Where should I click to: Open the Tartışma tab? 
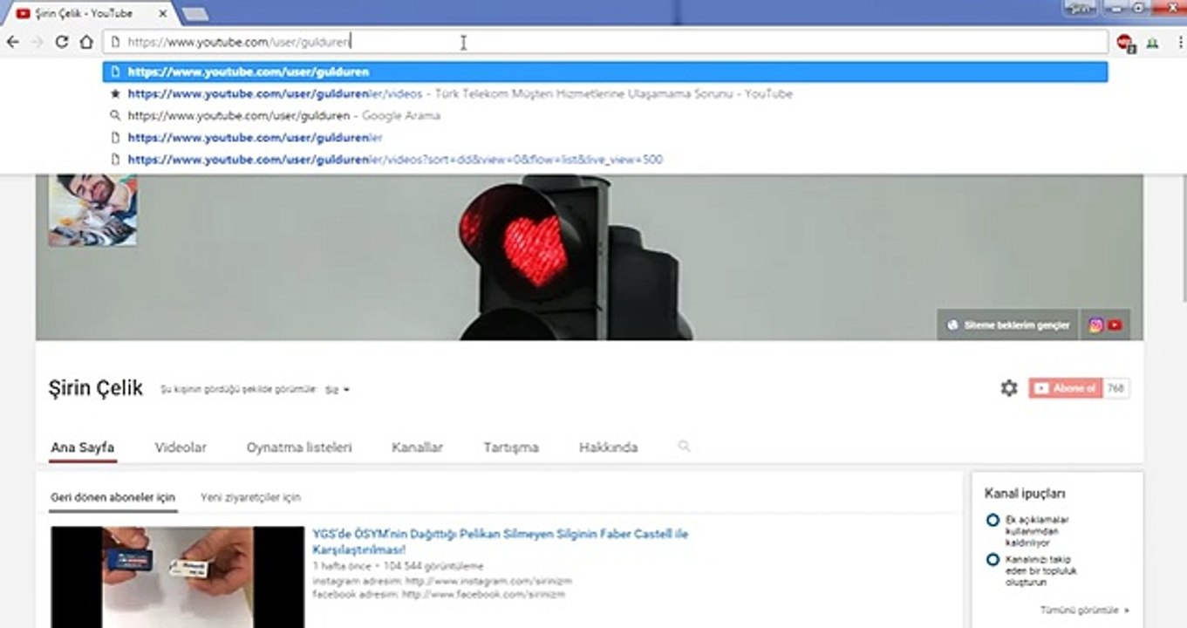(x=511, y=447)
